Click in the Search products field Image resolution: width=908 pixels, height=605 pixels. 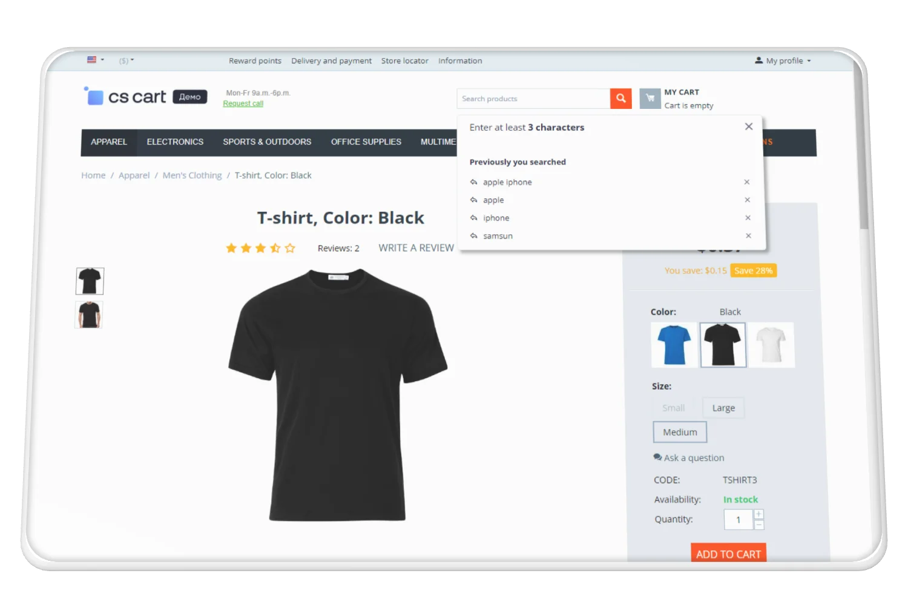(x=533, y=99)
